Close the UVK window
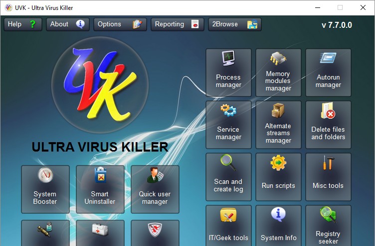Image resolution: width=375 pixels, height=246 pixels. tap(363, 7)
